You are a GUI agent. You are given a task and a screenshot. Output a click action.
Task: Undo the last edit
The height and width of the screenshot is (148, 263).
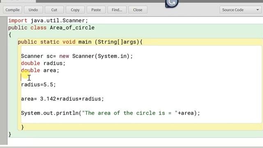(33, 10)
